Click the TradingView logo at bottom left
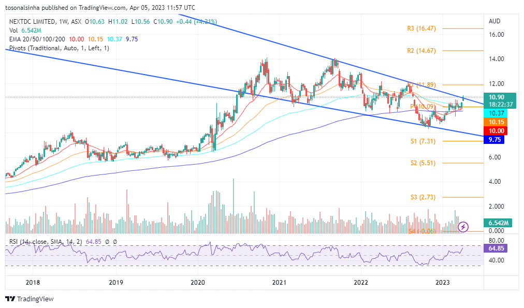The height and width of the screenshot is (308, 524). tap(30, 299)
